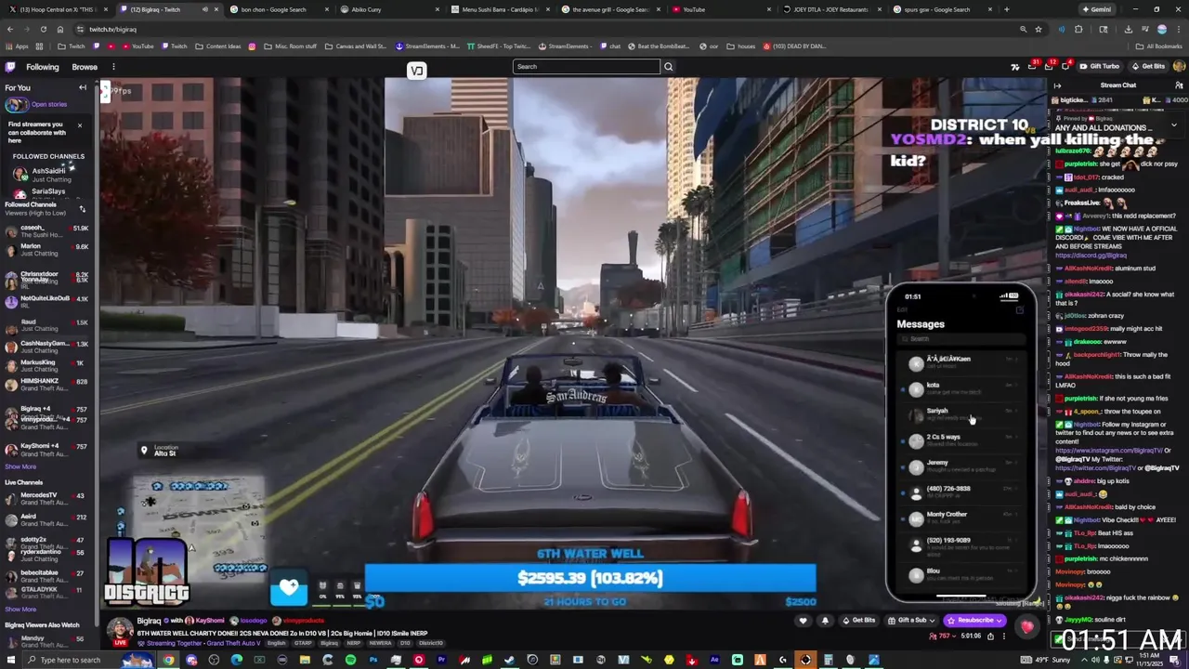Click Show More under Followed Channels
The image size is (1189, 669).
click(20, 466)
